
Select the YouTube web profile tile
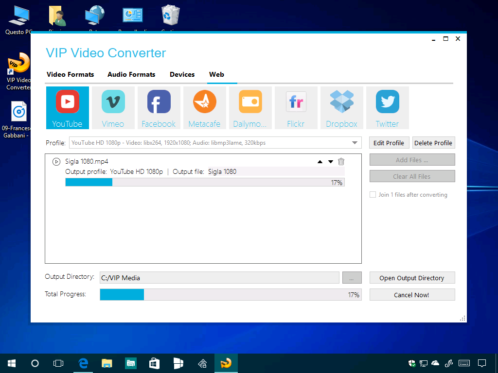[x=67, y=108]
